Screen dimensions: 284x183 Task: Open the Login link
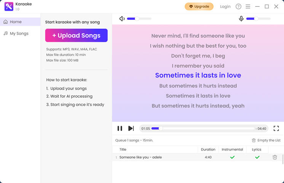[225, 6]
